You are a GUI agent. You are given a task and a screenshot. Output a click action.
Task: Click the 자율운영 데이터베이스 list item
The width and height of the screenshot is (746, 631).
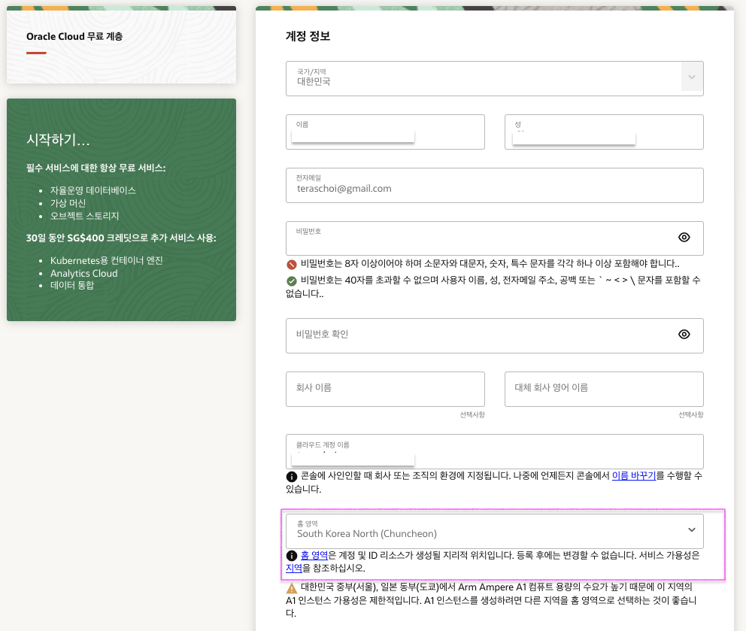pyautogui.click(x=93, y=190)
